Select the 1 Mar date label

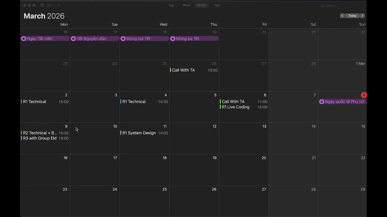[x=360, y=64]
